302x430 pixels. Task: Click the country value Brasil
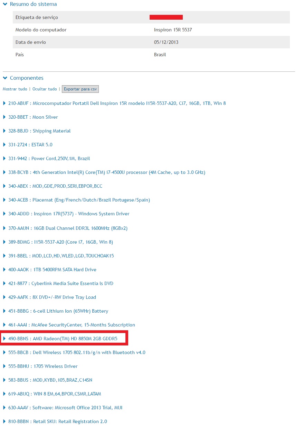click(160, 55)
